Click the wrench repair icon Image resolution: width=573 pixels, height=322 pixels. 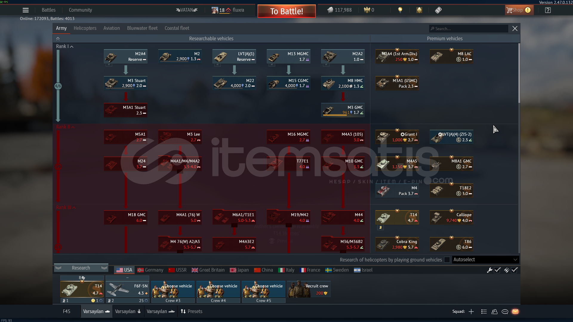point(490,270)
